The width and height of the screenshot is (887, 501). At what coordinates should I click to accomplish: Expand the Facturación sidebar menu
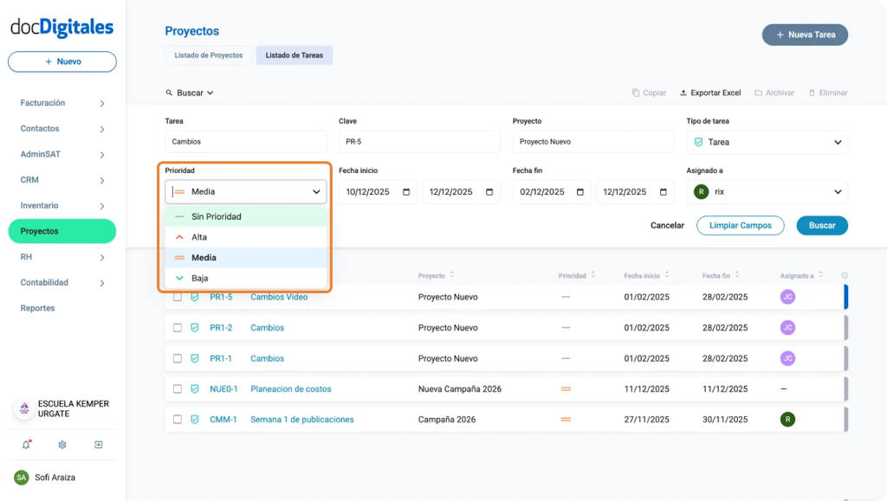click(62, 103)
